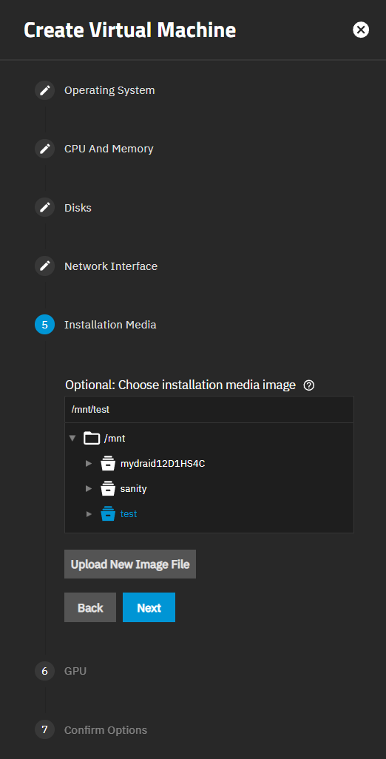The width and height of the screenshot is (386, 759).
Task: Click the /mnt folder icon
Action: coord(92,439)
